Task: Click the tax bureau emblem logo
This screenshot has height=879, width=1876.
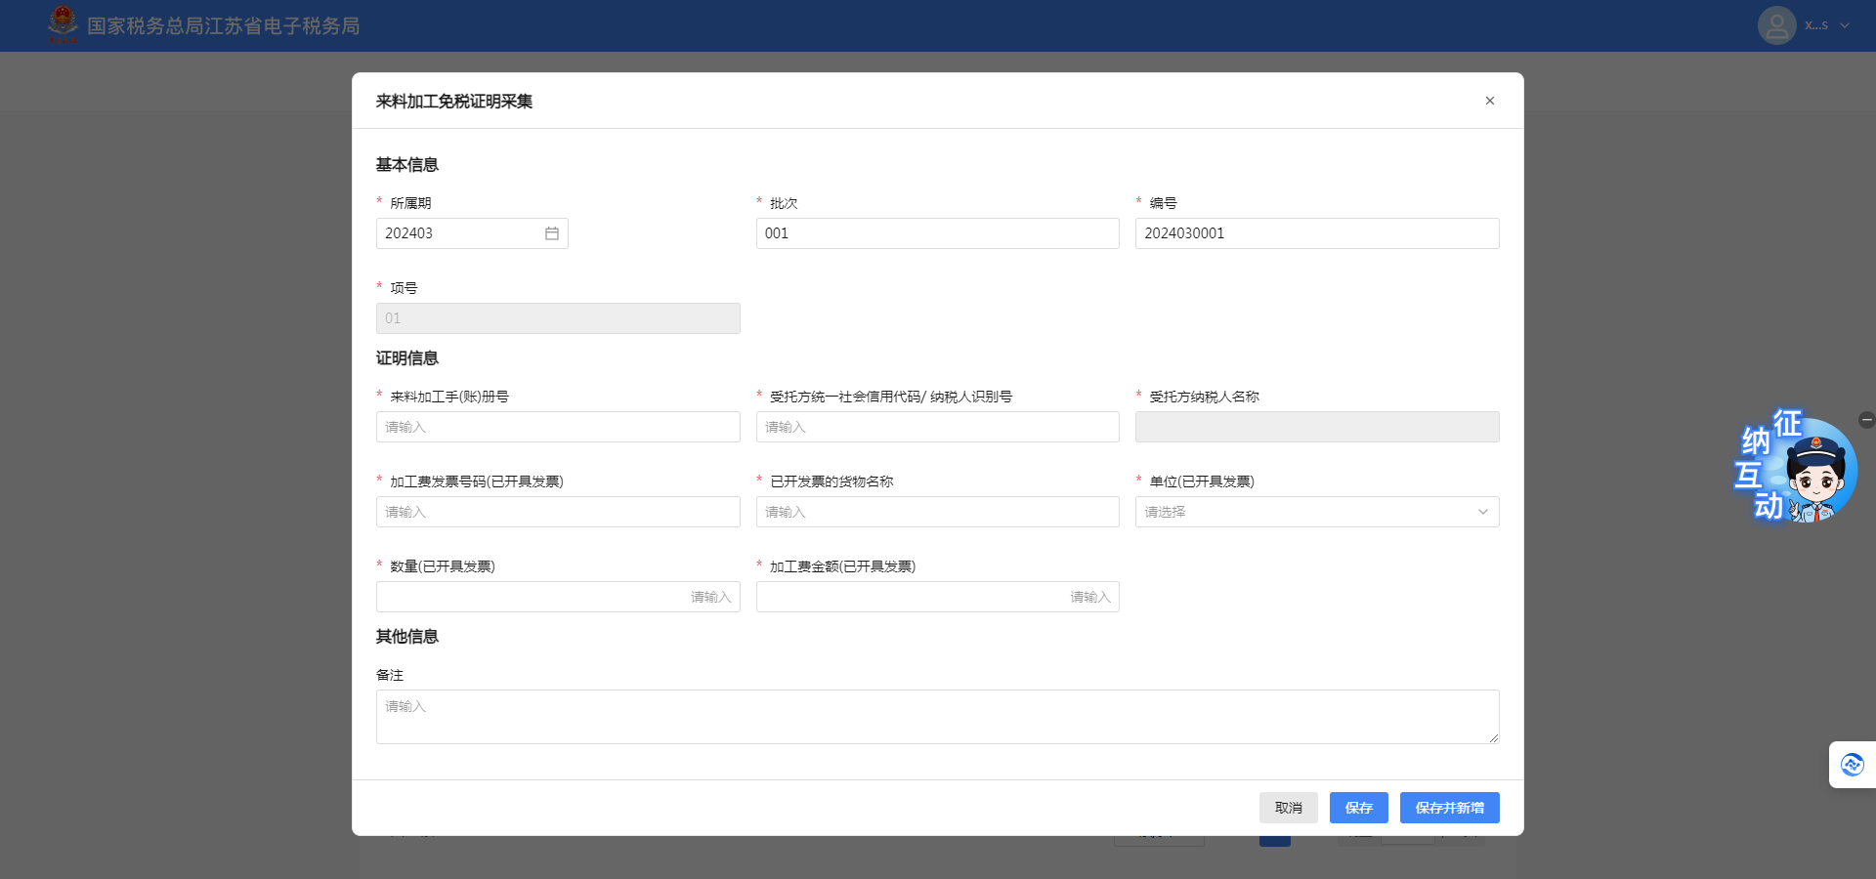Action: (x=63, y=24)
